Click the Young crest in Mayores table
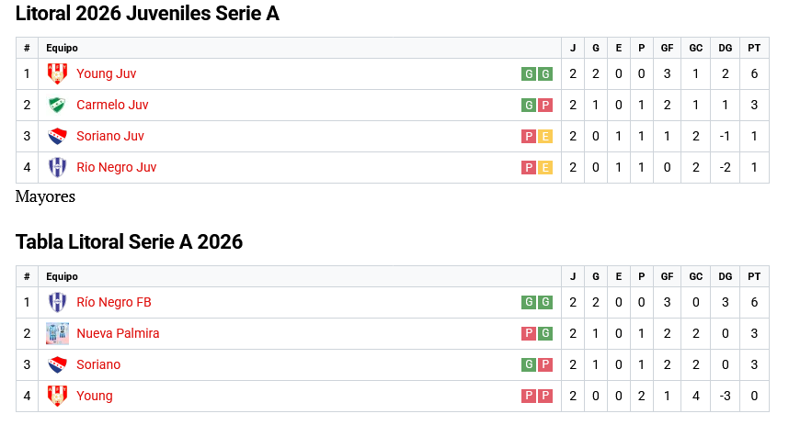The image size is (789, 425). [x=57, y=397]
